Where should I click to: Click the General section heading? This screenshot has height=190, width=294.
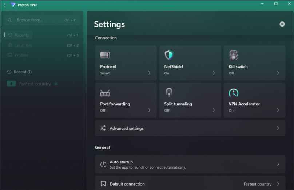pyautogui.click(x=102, y=147)
